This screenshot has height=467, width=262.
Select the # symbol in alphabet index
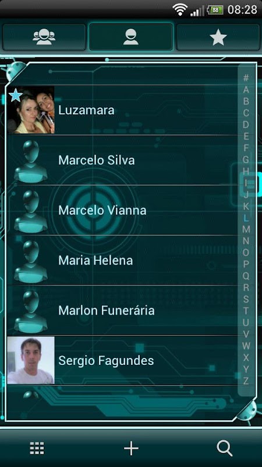pyautogui.click(x=246, y=78)
